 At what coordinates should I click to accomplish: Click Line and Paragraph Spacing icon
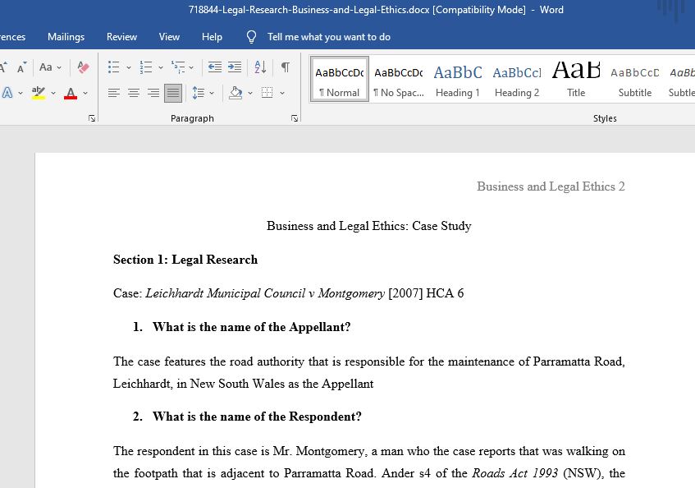tap(198, 93)
